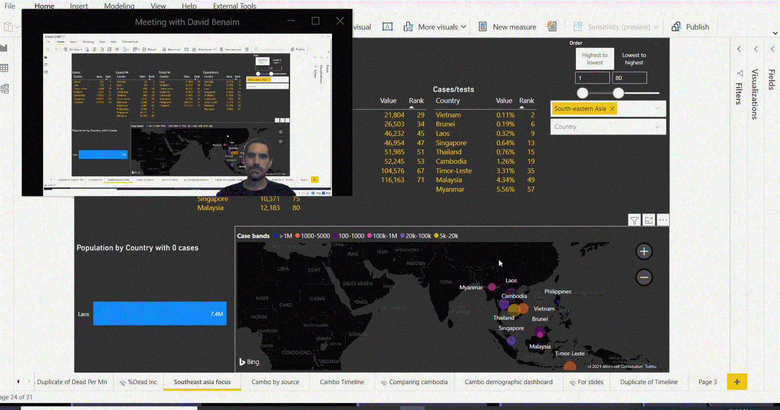The image size is (780, 410).
Task: Switch to the Cambo Timeline page tab
Action: coord(342,382)
